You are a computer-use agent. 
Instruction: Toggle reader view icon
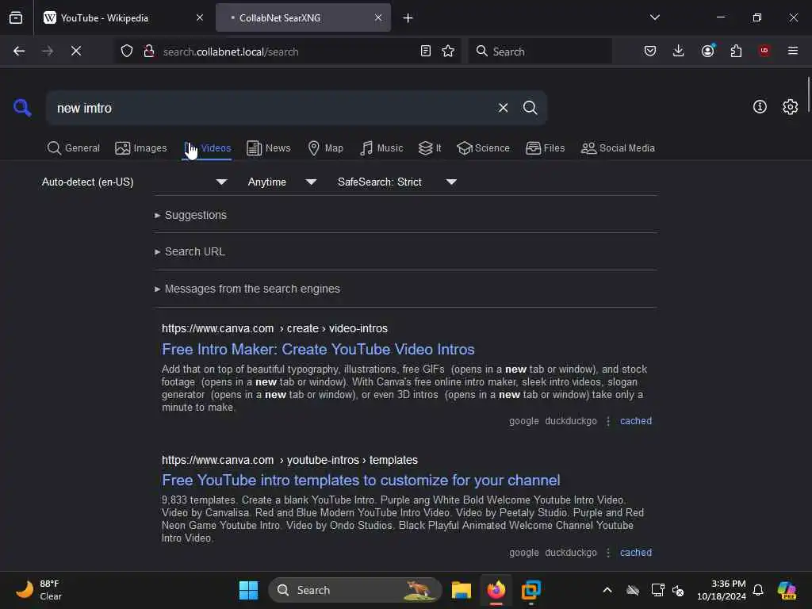coord(425,52)
